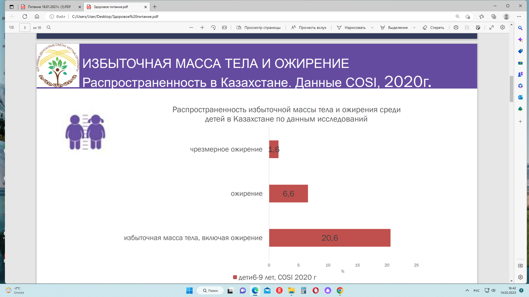Close the Питание 18.01.2021г. tab
The width and height of the screenshot is (529, 297).
tap(80, 7)
